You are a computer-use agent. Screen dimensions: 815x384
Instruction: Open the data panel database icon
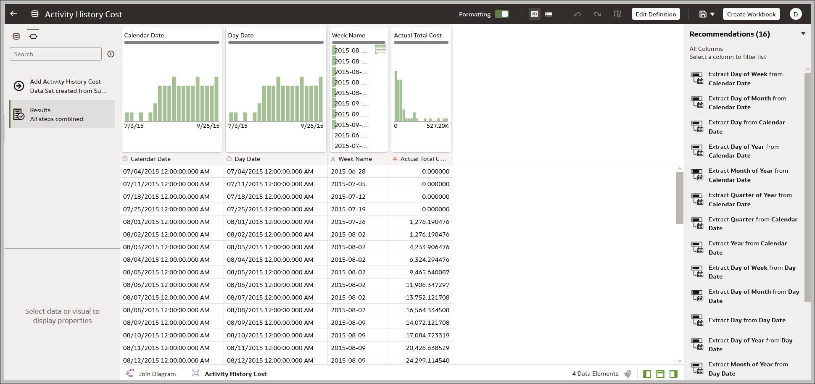16,36
